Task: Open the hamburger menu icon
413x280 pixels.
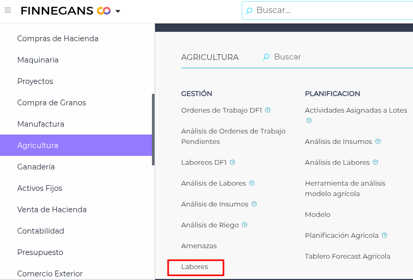Action: pos(8,10)
